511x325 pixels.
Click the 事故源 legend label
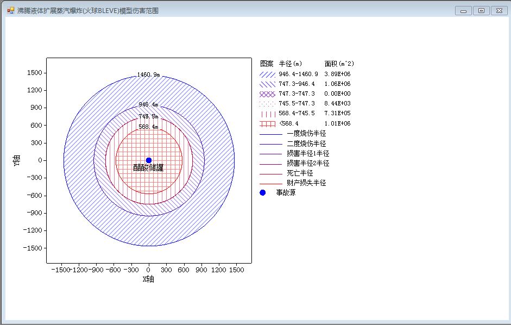point(286,192)
